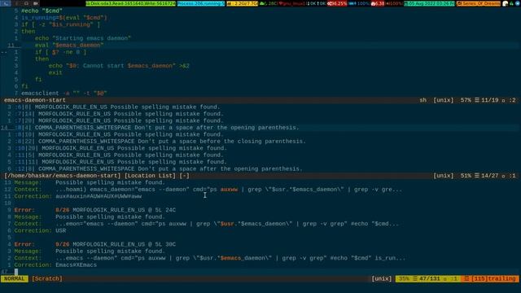Screen dimensions: 521x293
Task: Click the highlighted '$emacs' in Context line
Action: click(x=230, y=258)
